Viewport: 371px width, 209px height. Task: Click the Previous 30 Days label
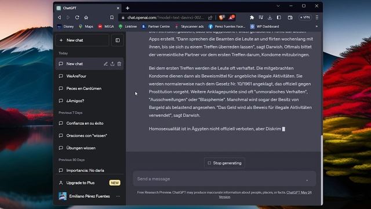point(71,160)
